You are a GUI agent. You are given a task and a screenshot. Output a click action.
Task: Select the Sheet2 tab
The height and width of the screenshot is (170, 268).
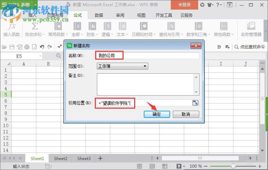[61, 159]
